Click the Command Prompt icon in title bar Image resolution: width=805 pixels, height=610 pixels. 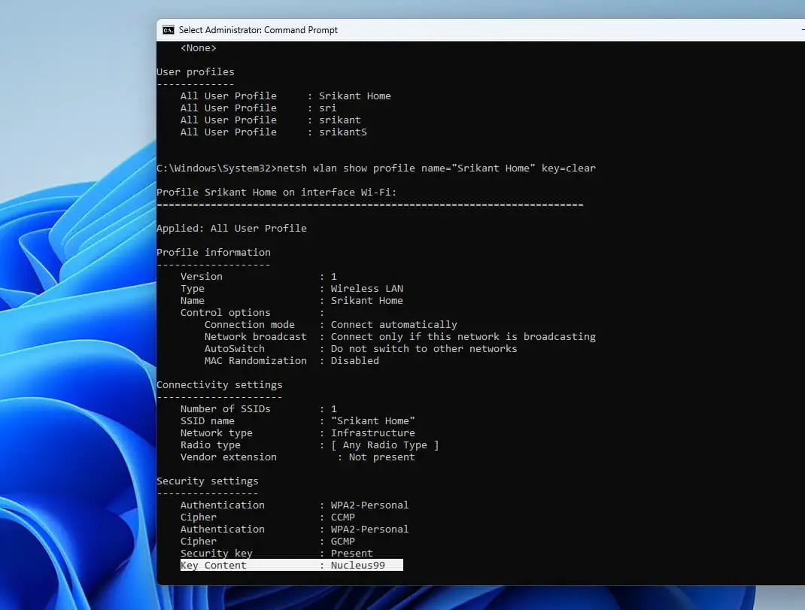[169, 30]
